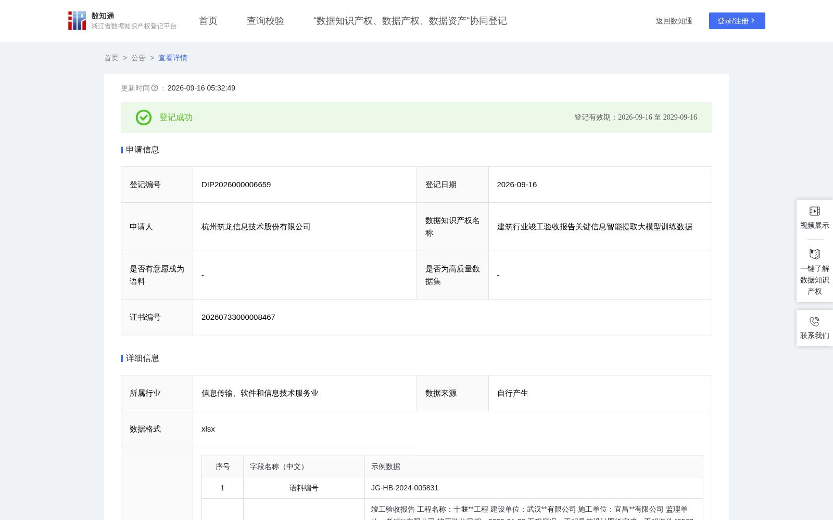The image size is (833, 520).
Task: Open the 协同登记 navigation menu item
Action: click(x=410, y=21)
